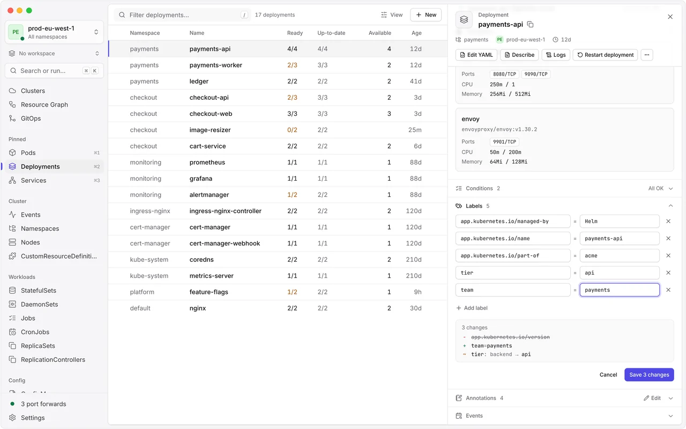The height and width of the screenshot is (429, 686).
Task: Remove the app.kubernetes.io/part-of label
Action: [x=668, y=256]
